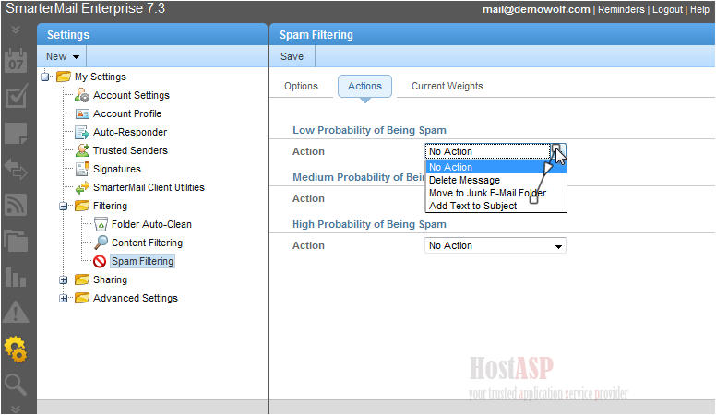Open the RSS feeds icon in sidebar
The width and height of the screenshot is (716, 415).
[16, 205]
